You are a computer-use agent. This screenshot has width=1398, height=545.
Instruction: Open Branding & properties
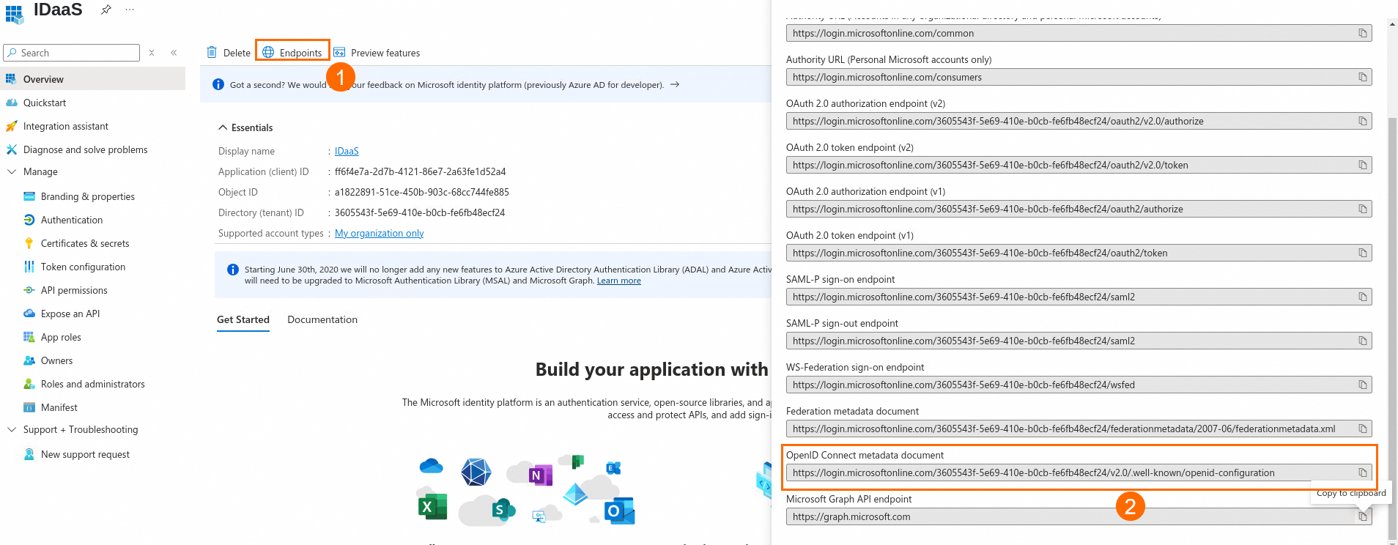tap(88, 196)
